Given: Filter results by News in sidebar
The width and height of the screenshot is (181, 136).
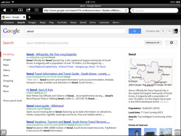Looking at the screenshot, I should click(x=6, y=75).
